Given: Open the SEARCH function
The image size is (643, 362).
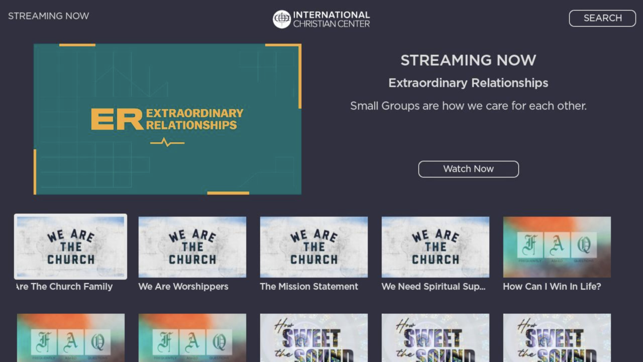Looking at the screenshot, I should (x=602, y=18).
